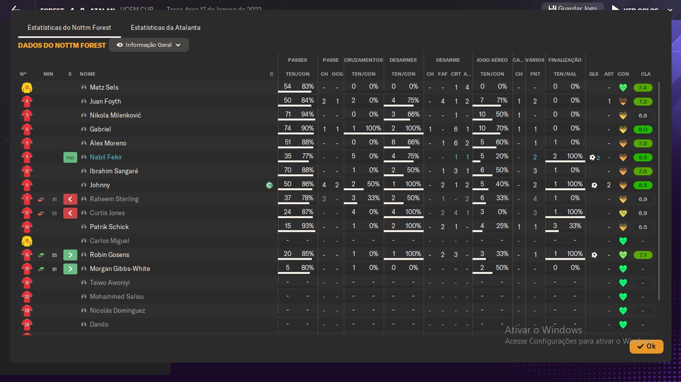Click the HdJ badge beside Nabil Fekir
The image size is (681, 382).
coord(70,157)
